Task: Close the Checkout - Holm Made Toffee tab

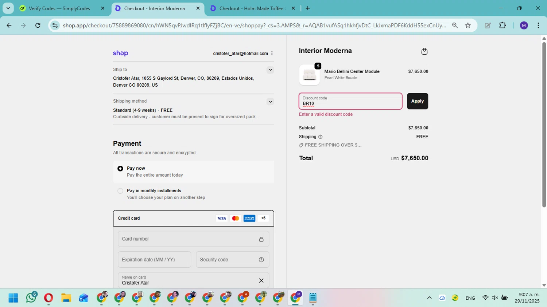Action: coord(293,8)
